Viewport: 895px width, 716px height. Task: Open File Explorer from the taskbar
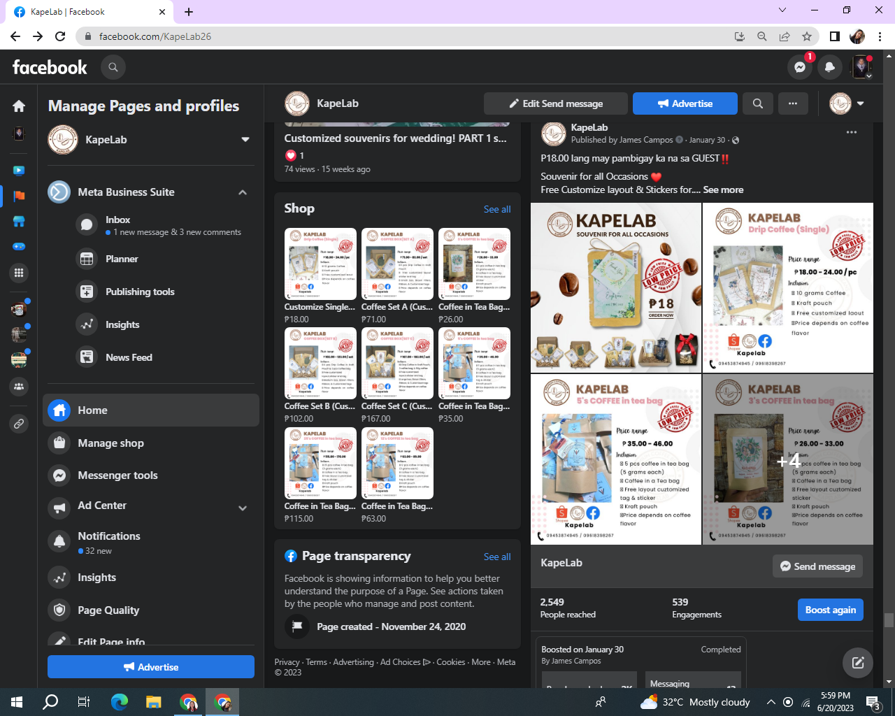pyautogui.click(x=153, y=702)
